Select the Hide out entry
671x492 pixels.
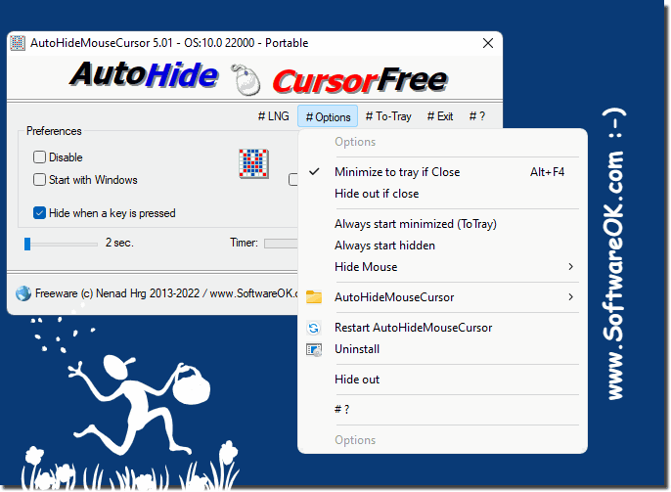coord(442,380)
